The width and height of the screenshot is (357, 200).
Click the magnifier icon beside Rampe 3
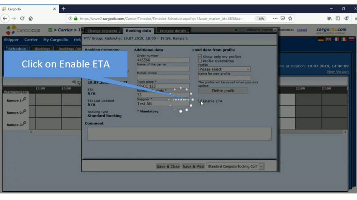coord(24,124)
